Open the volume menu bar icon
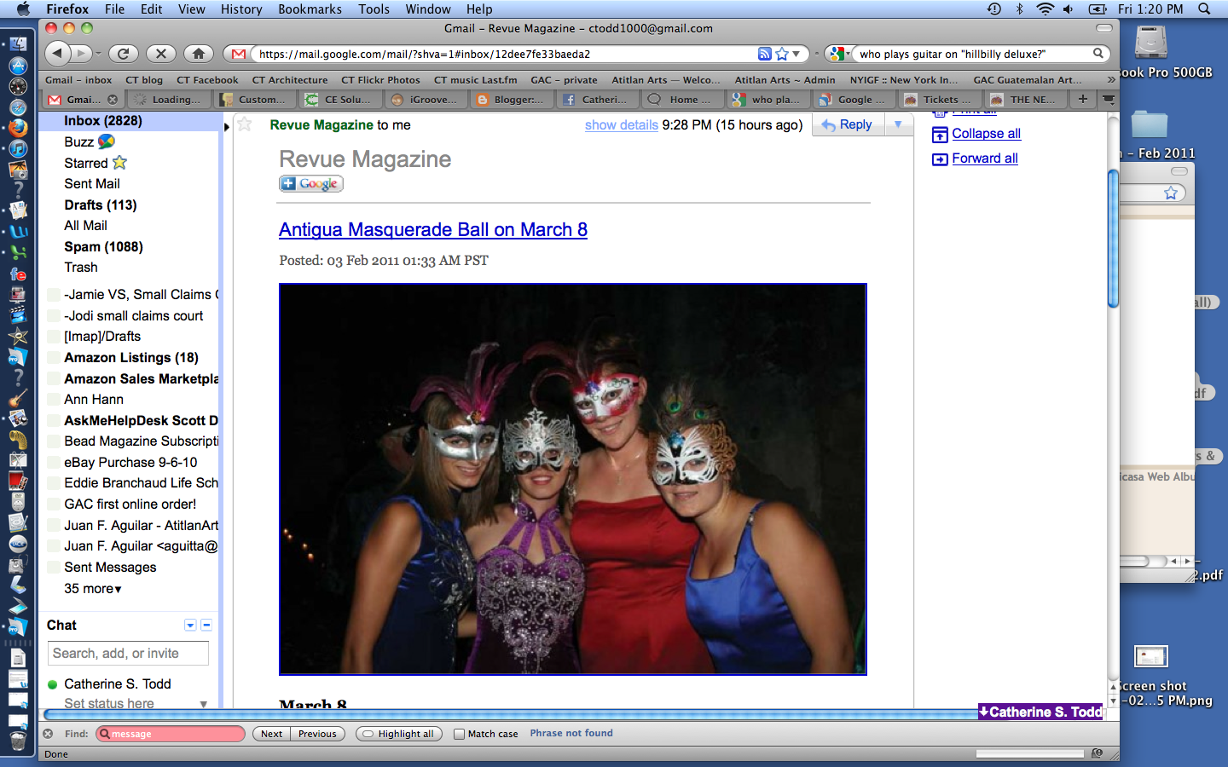 tap(1069, 9)
